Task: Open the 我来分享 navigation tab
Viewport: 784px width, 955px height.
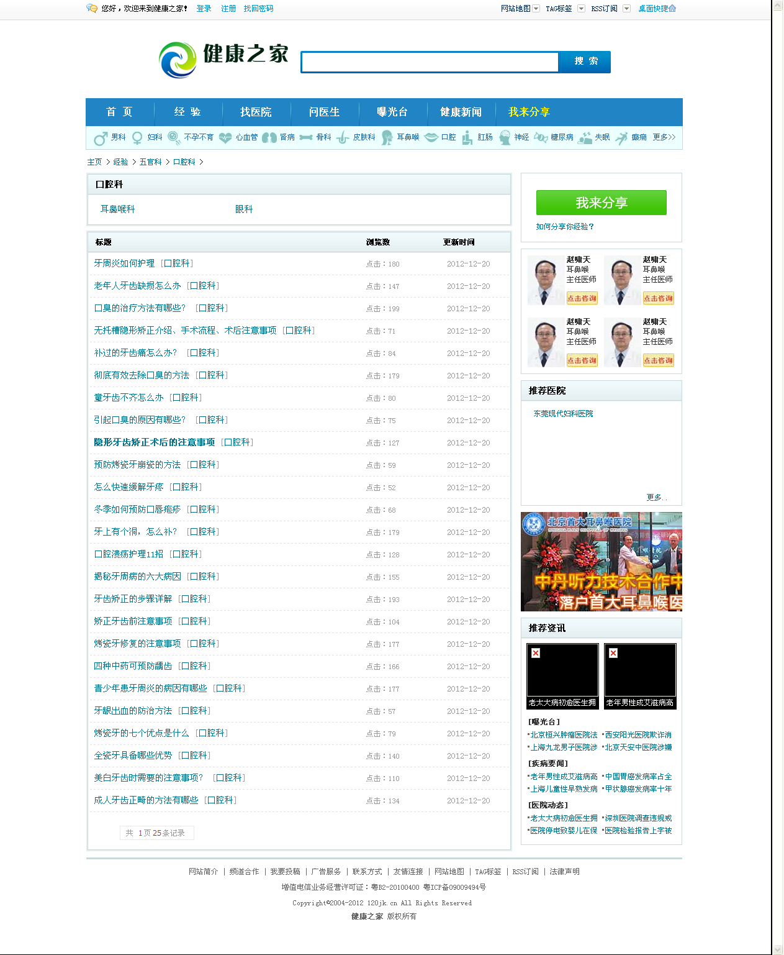Action: click(529, 112)
